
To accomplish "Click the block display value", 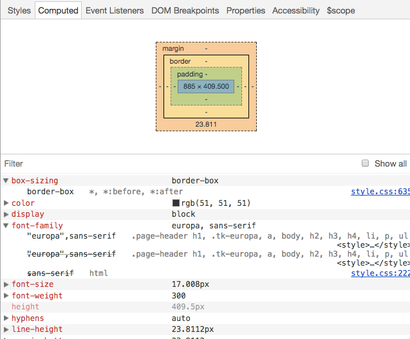I will click(183, 214).
